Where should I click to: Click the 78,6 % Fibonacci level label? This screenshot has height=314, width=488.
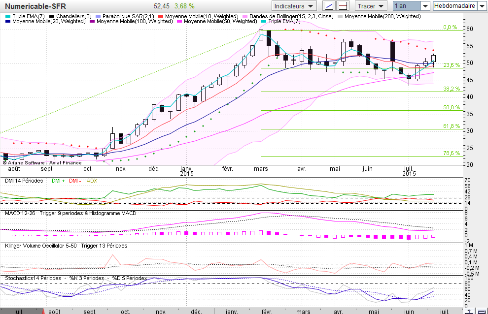pos(451,153)
